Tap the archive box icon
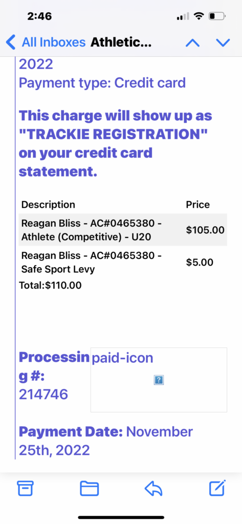The height and width of the screenshot is (524, 242). (25, 489)
